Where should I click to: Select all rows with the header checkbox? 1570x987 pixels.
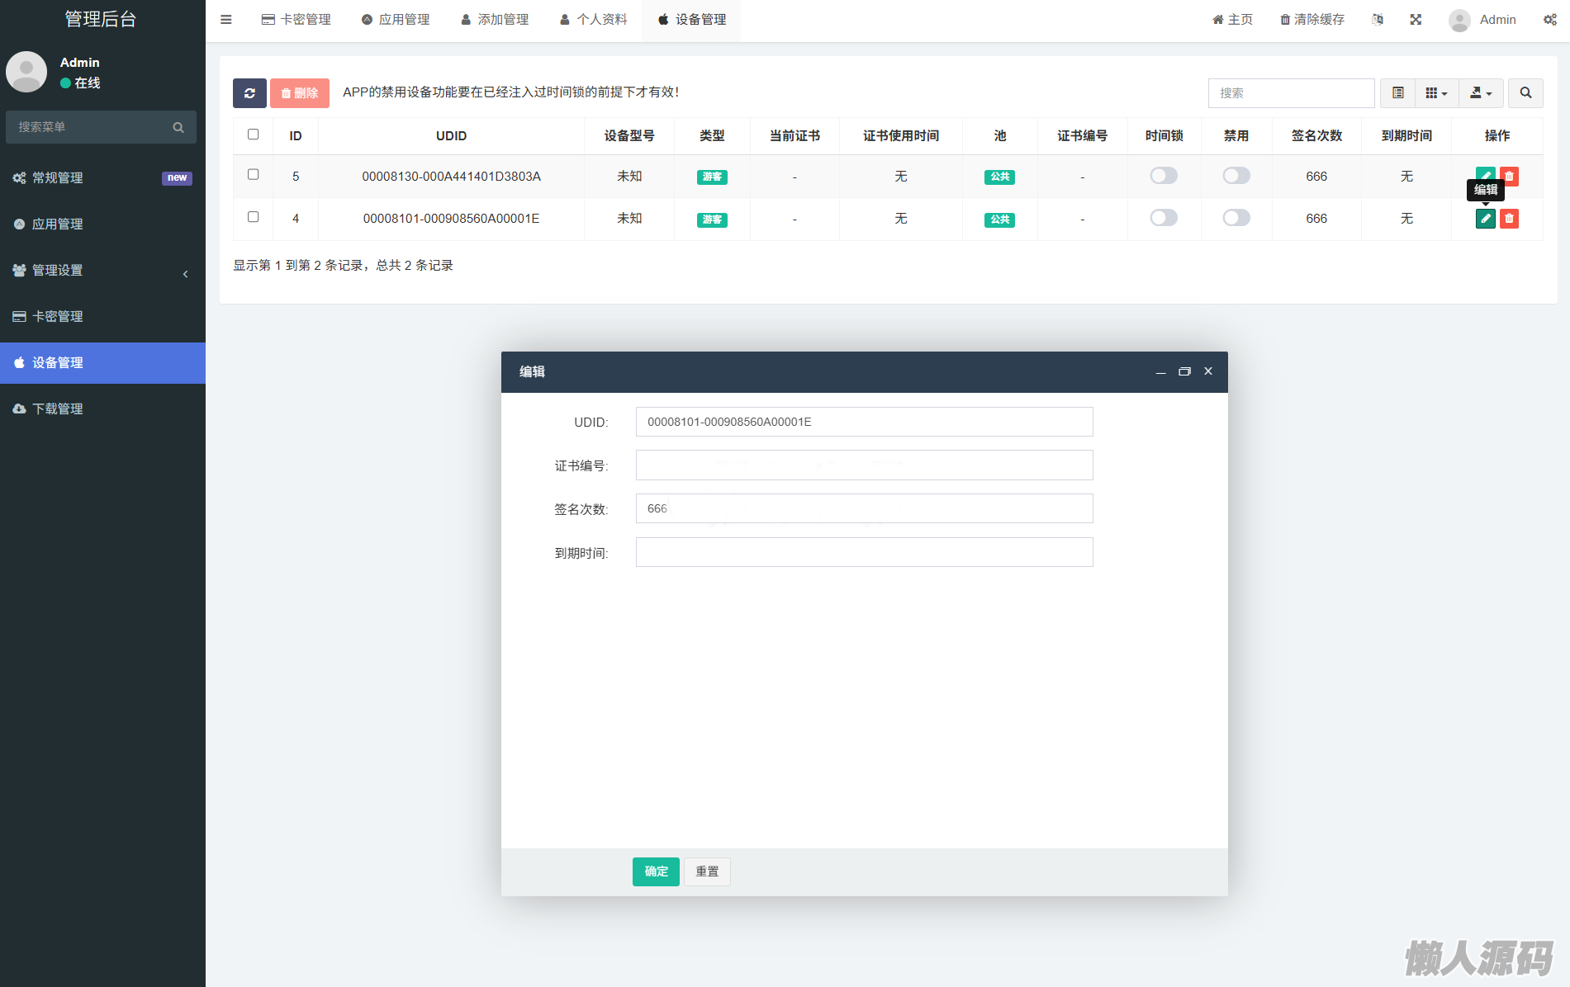(x=254, y=135)
